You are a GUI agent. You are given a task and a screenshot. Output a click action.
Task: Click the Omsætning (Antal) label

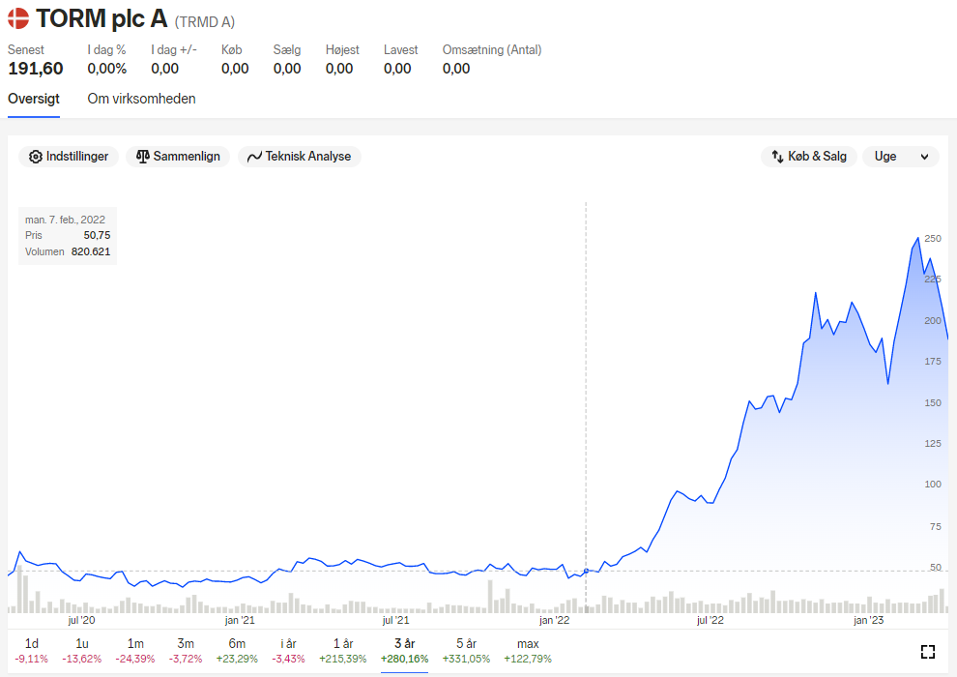click(492, 50)
